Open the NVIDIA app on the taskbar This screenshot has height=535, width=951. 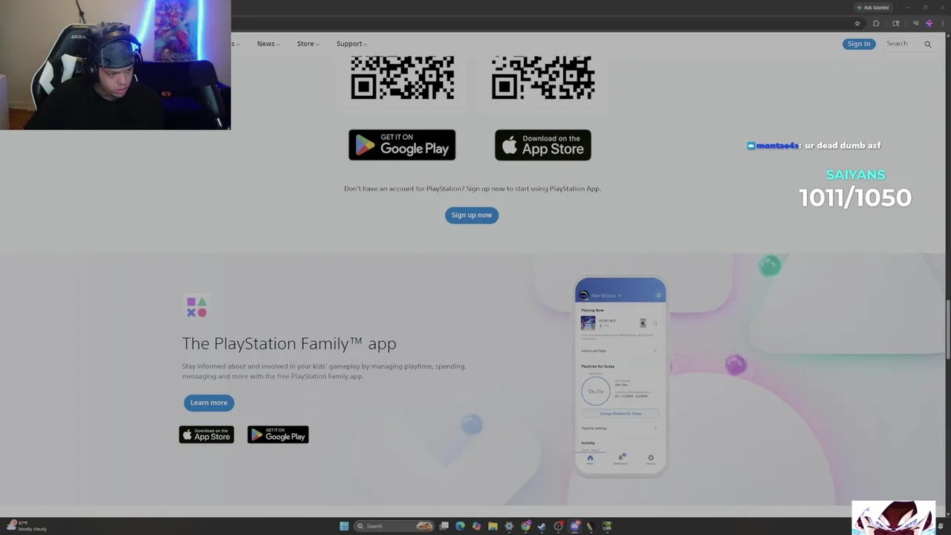pyautogui.click(x=607, y=526)
